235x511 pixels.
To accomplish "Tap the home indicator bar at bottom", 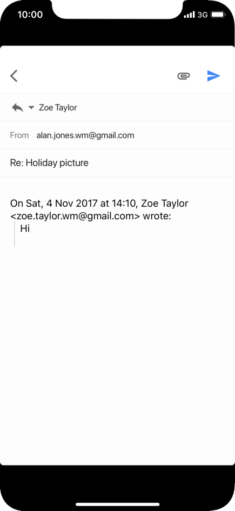I will click(117, 504).
